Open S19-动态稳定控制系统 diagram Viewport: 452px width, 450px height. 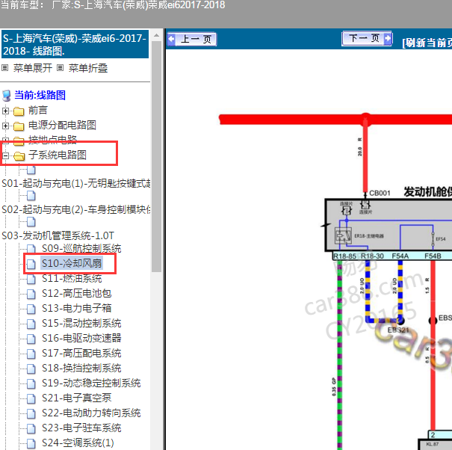point(91,383)
